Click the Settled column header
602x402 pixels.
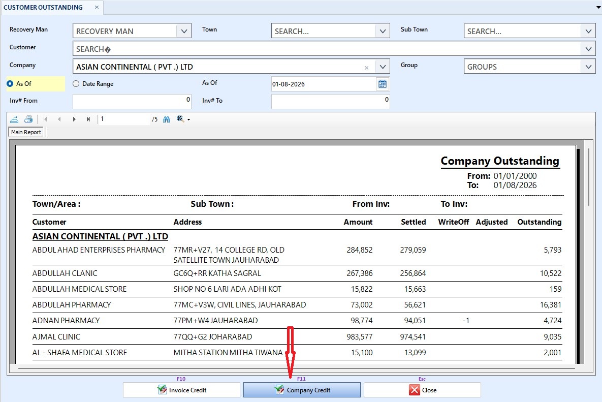pos(414,222)
